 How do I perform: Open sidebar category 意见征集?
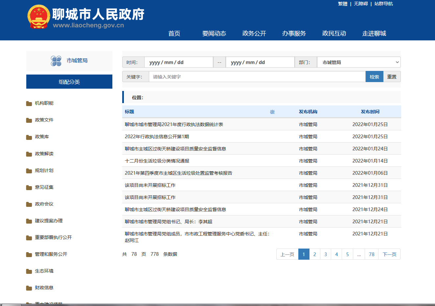click(44, 187)
